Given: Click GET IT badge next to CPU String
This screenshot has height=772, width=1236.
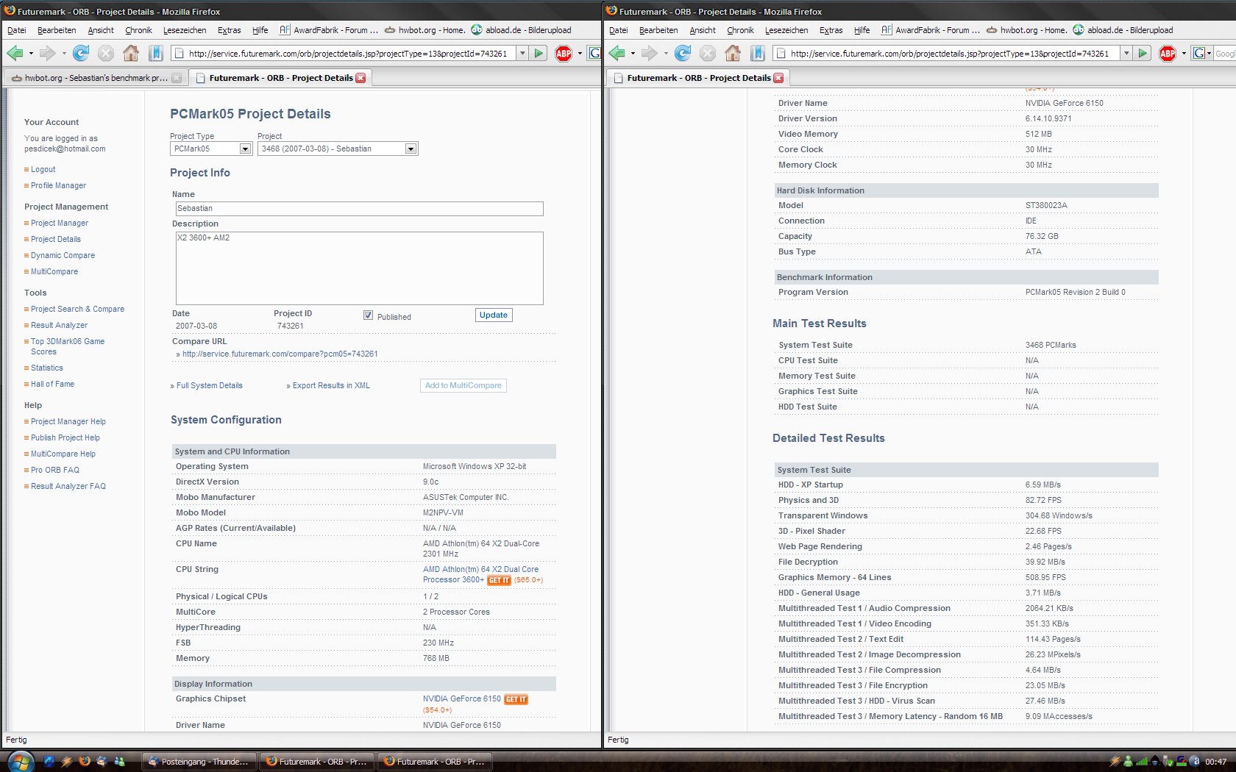Looking at the screenshot, I should (499, 580).
